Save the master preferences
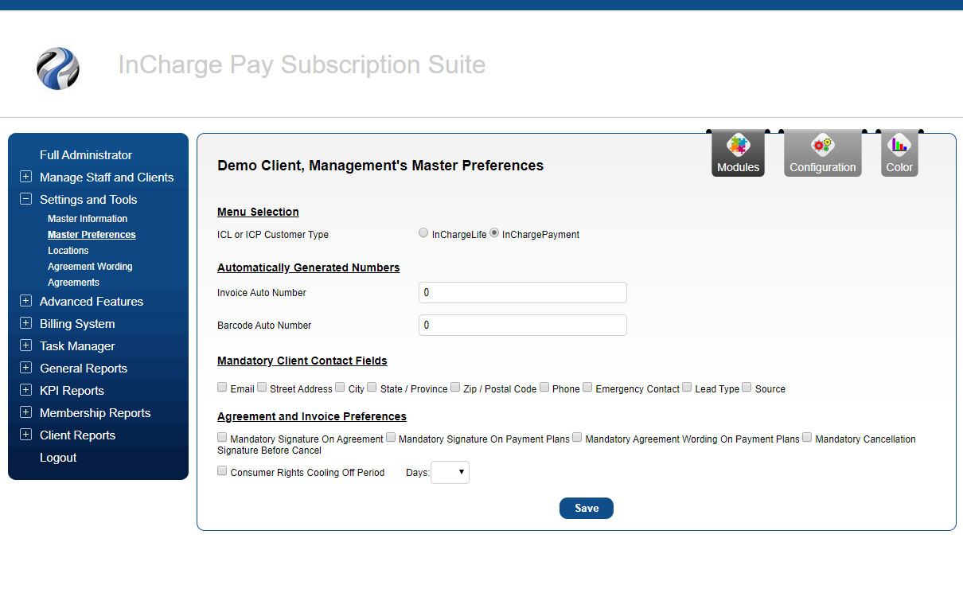The width and height of the screenshot is (963, 597). click(x=587, y=509)
